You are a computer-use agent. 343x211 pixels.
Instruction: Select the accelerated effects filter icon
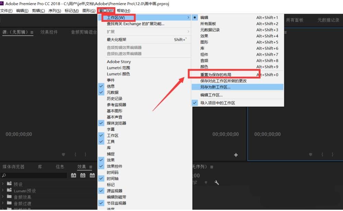click(73, 175)
